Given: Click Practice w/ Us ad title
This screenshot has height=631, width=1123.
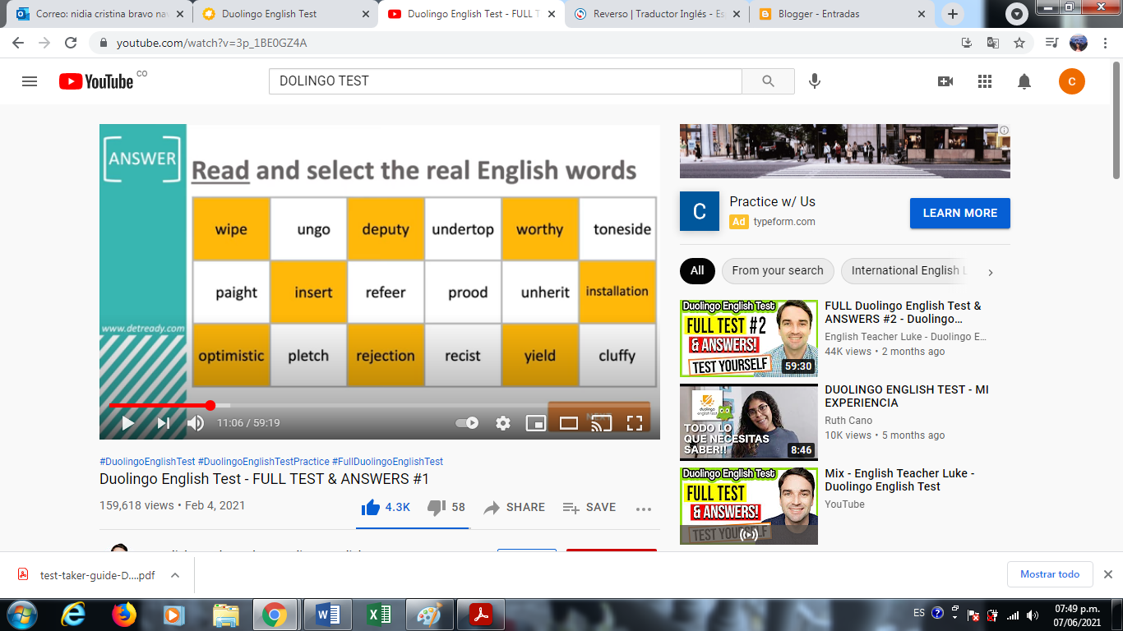Looking at the screenshot, I should pyautogui.click(x=773, y=201).
